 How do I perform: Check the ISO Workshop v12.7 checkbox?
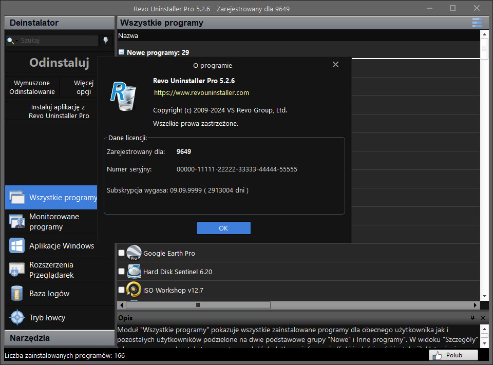click(x=121, y=290)
